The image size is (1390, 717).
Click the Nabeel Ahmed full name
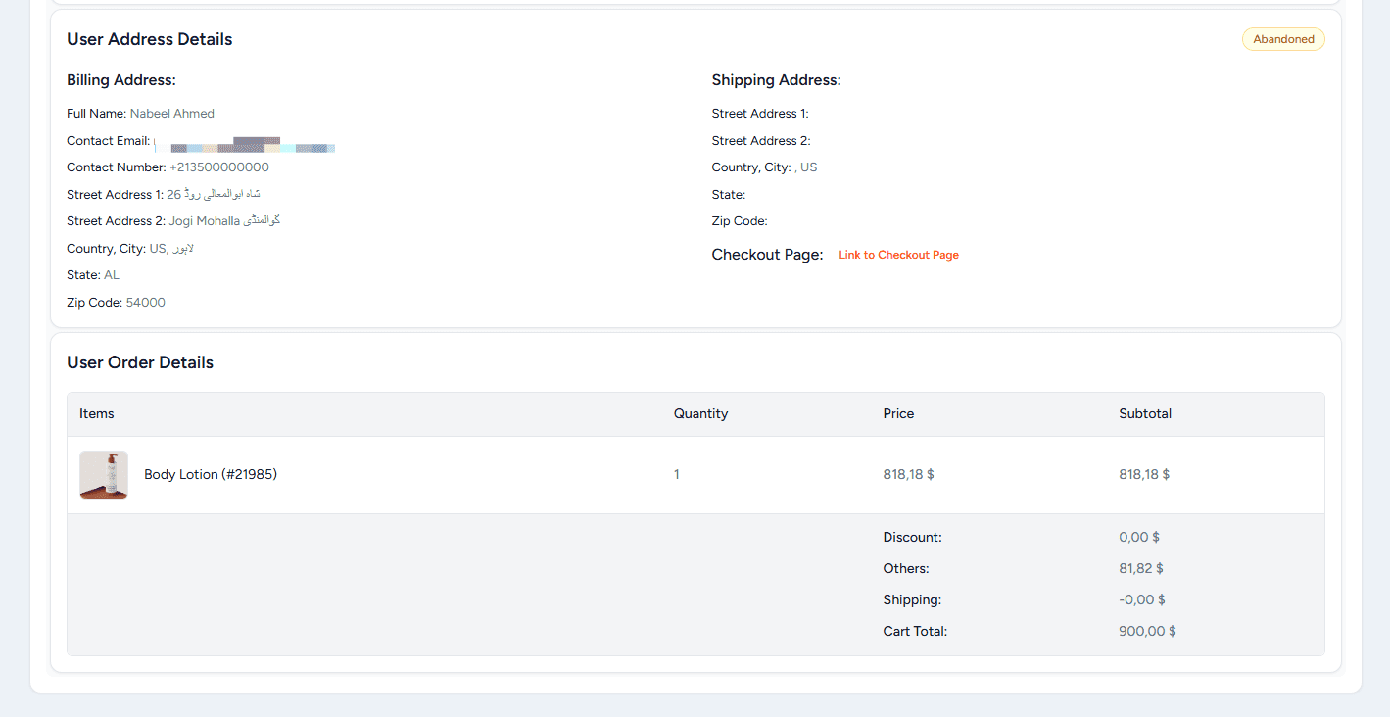(x=172, y=114)
